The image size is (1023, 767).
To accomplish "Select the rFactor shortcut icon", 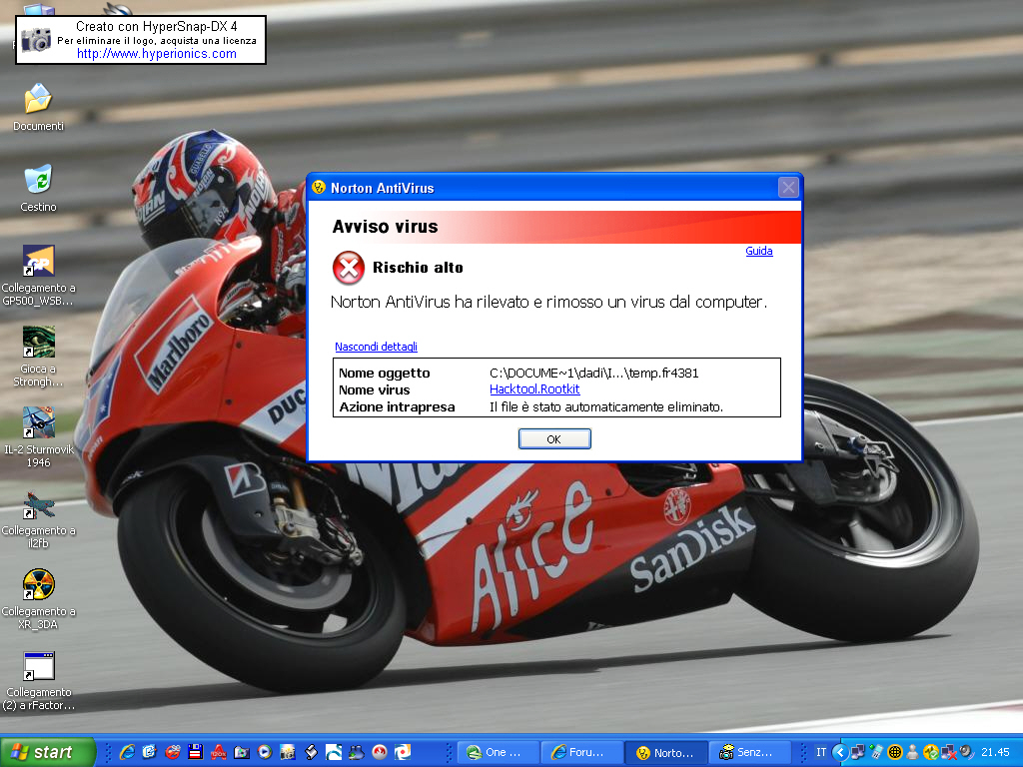I will (38, 666).
